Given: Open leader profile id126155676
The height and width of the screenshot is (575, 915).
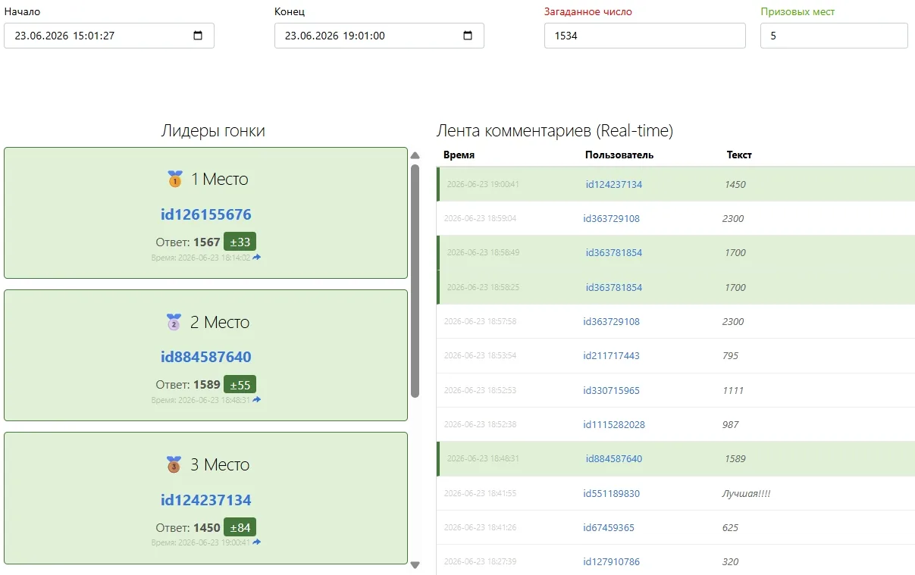Looking at the screenshot, I should (x=206, y=214).
